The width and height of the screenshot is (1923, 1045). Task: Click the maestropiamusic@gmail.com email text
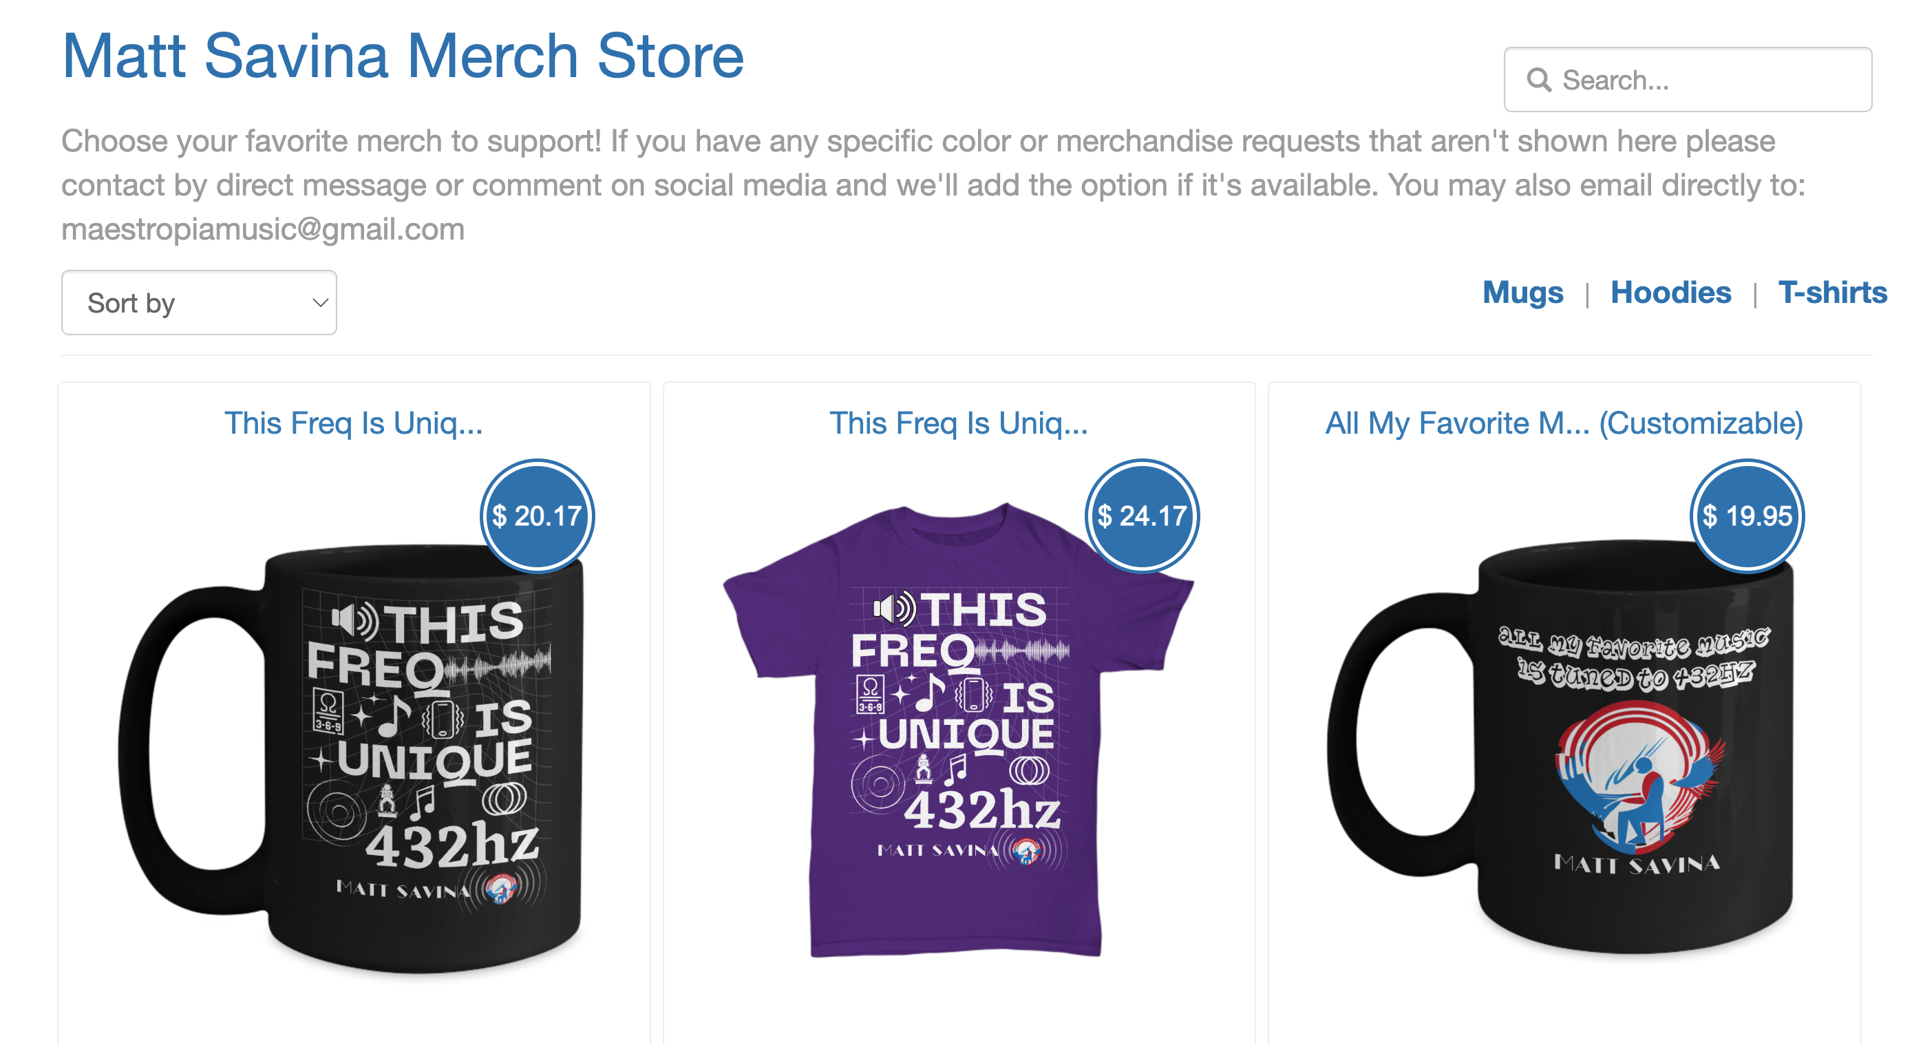[263, 229]
